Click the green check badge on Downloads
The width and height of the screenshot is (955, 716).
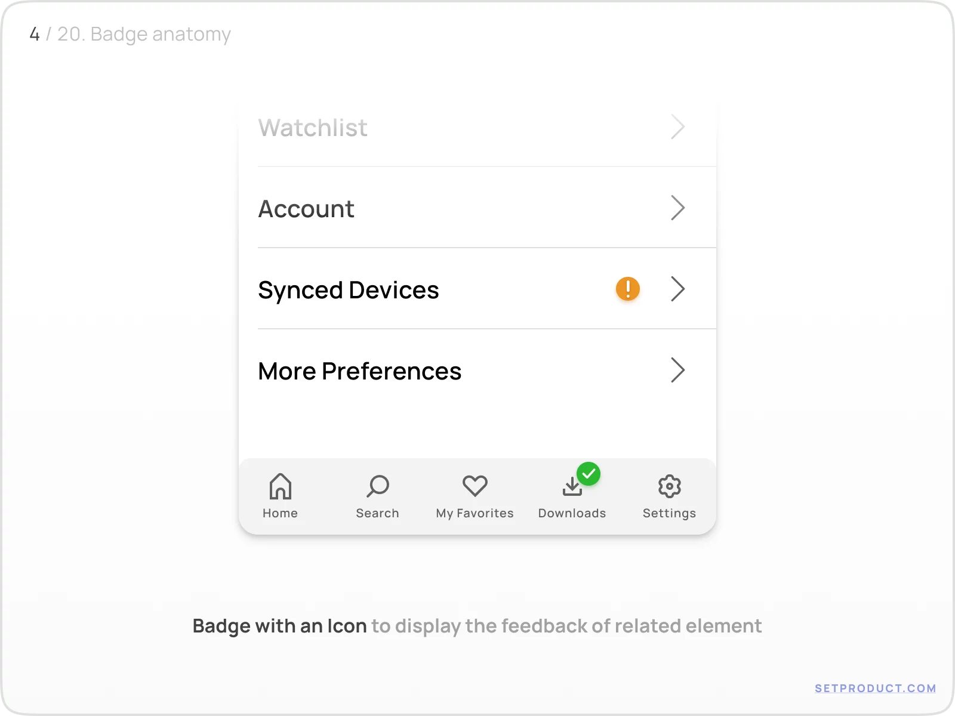click(x=589, y=474)
